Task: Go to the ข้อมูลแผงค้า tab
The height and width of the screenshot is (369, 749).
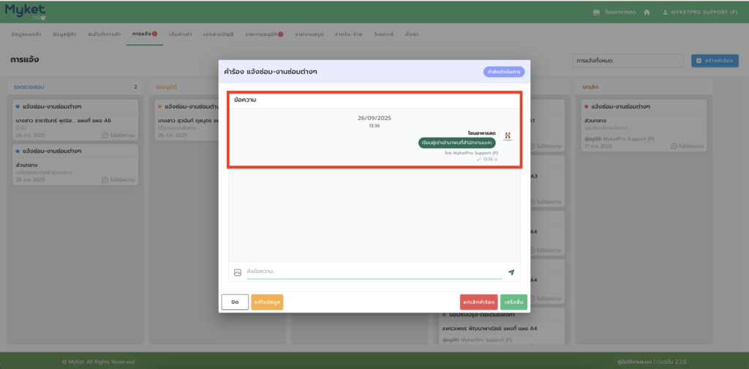Action: click(27, 34)
